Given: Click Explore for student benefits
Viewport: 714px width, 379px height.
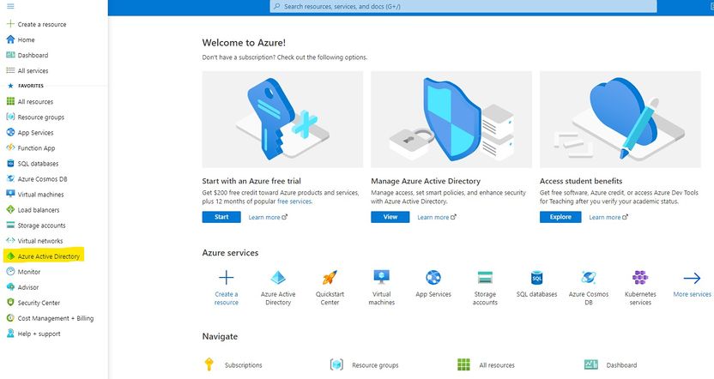Looking at the screenshot, I should tap(560, 217).
